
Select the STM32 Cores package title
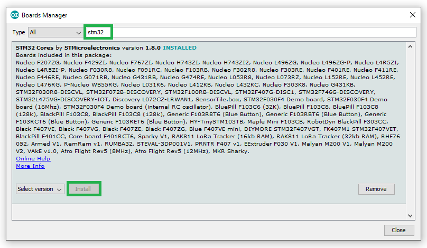tap(35, 47)
